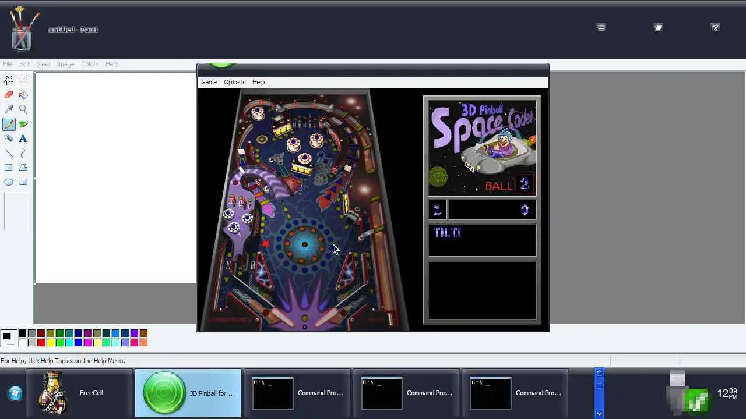Open the Pinball Game menu
This screenshot has height=419, width=746.
[x=209, y=82]
